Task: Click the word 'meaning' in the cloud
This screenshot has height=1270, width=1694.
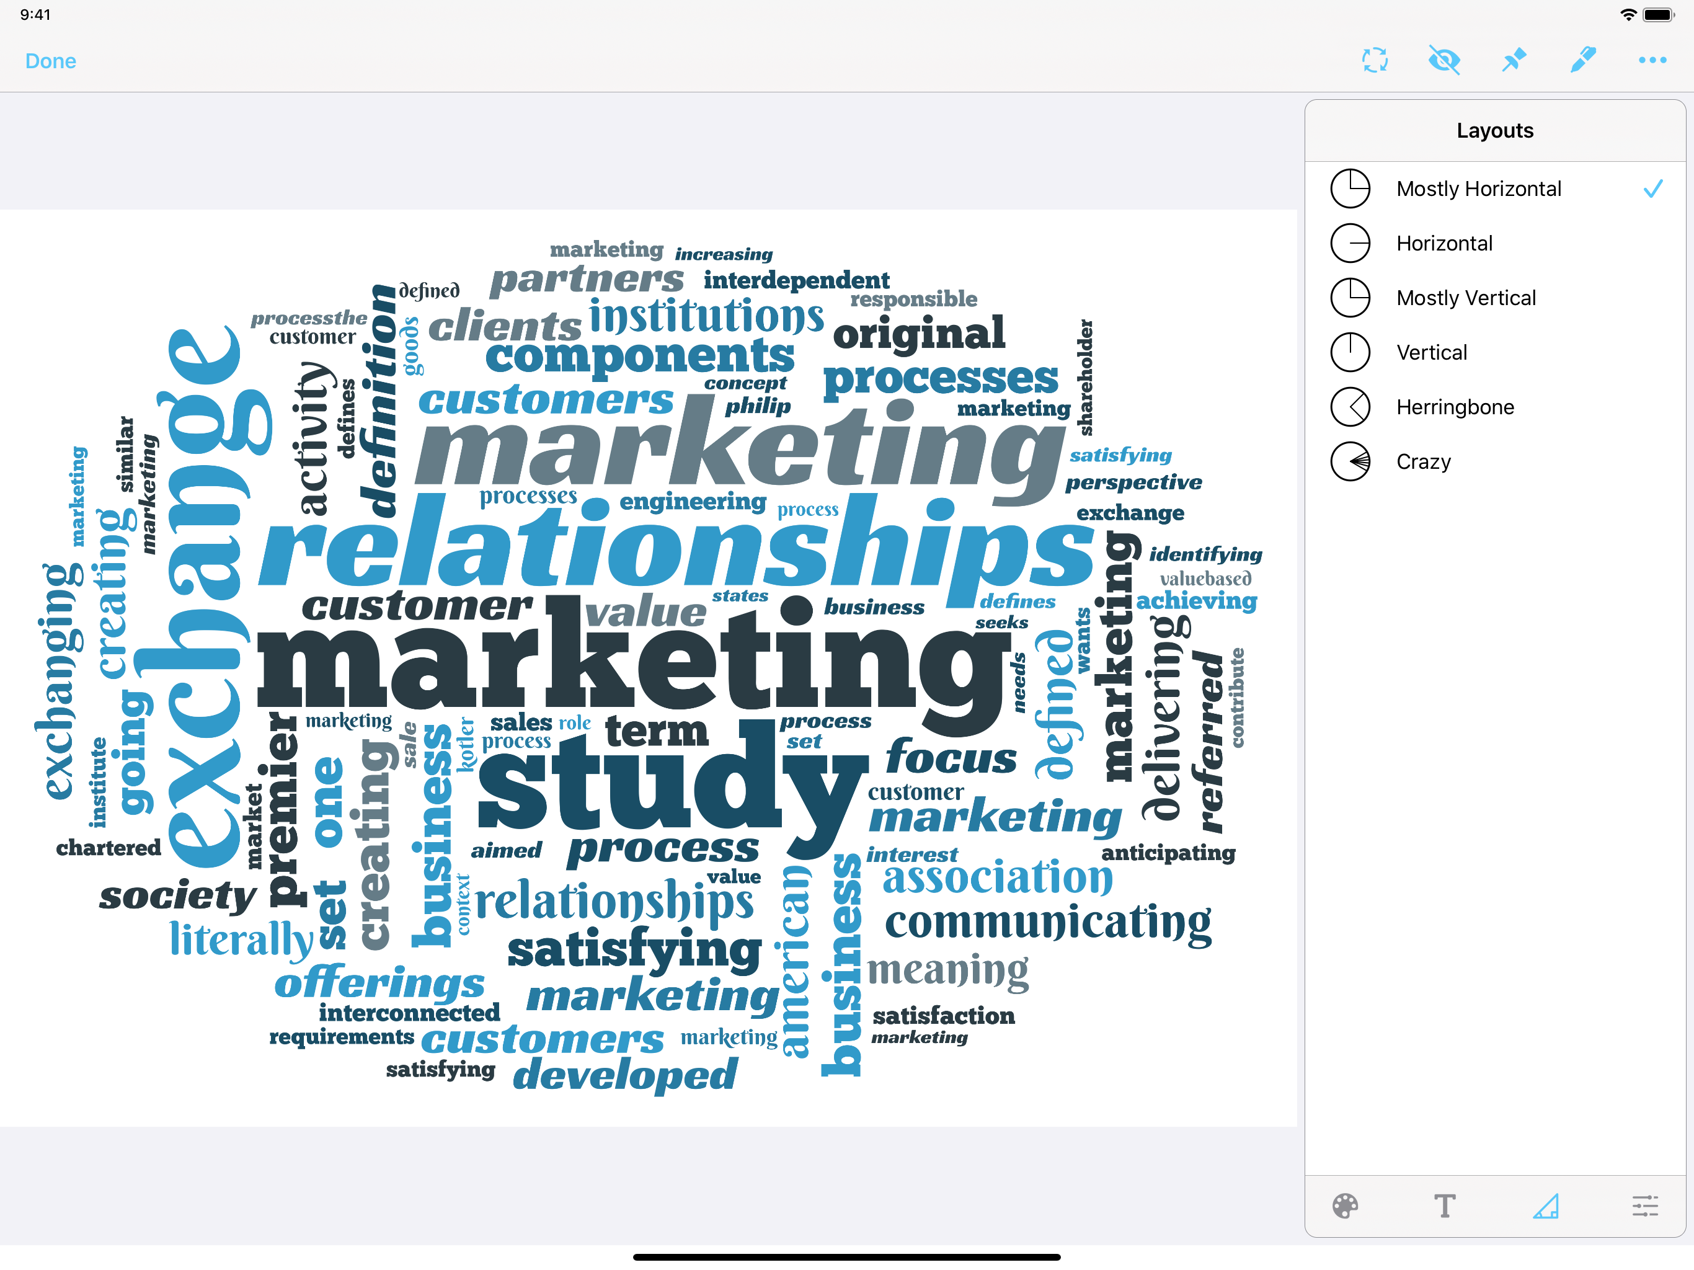Action: tap(947, 972)
